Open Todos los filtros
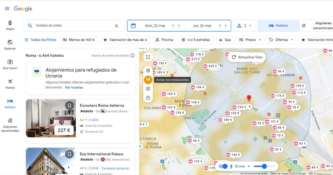The height and width of the screenshot is (175, 333). click(40, 40)
